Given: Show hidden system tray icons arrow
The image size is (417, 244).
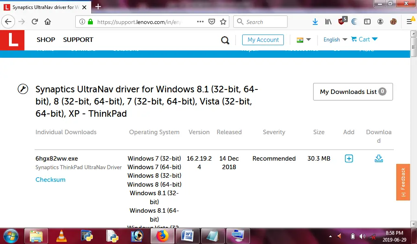Looking at the screenshot, I should (x=330, y=236).
